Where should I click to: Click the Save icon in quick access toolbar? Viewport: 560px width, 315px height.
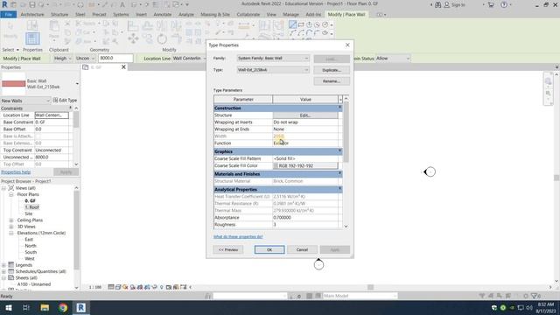tap(32, 4)
